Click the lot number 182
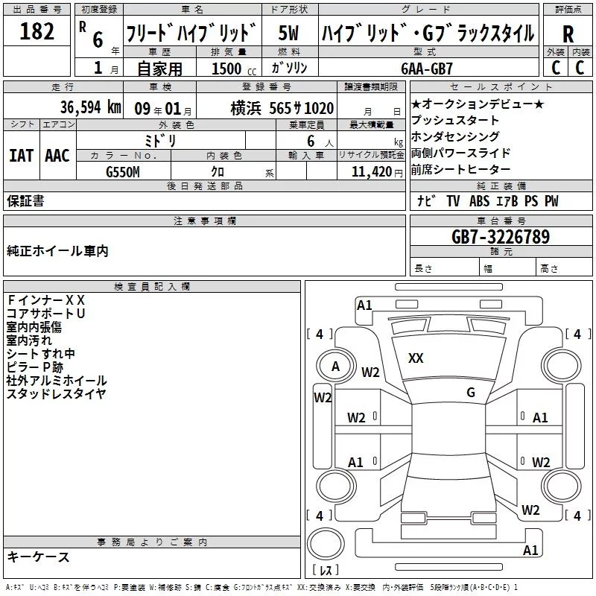The height and width of the screenshot is (596, 596). click(x=37, y=33)
